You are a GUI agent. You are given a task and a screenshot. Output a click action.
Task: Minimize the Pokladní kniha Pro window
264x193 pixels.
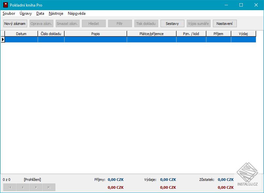[x=226, y=5]
